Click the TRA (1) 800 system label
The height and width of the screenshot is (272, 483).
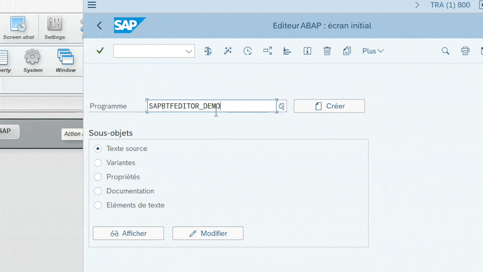click(450, 5)
